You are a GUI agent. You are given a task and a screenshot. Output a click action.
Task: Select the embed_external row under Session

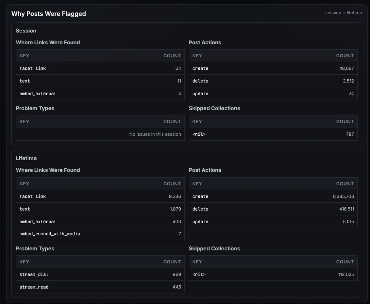[x=100, y=93]
